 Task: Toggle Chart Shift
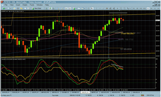(x=70, y=8)
